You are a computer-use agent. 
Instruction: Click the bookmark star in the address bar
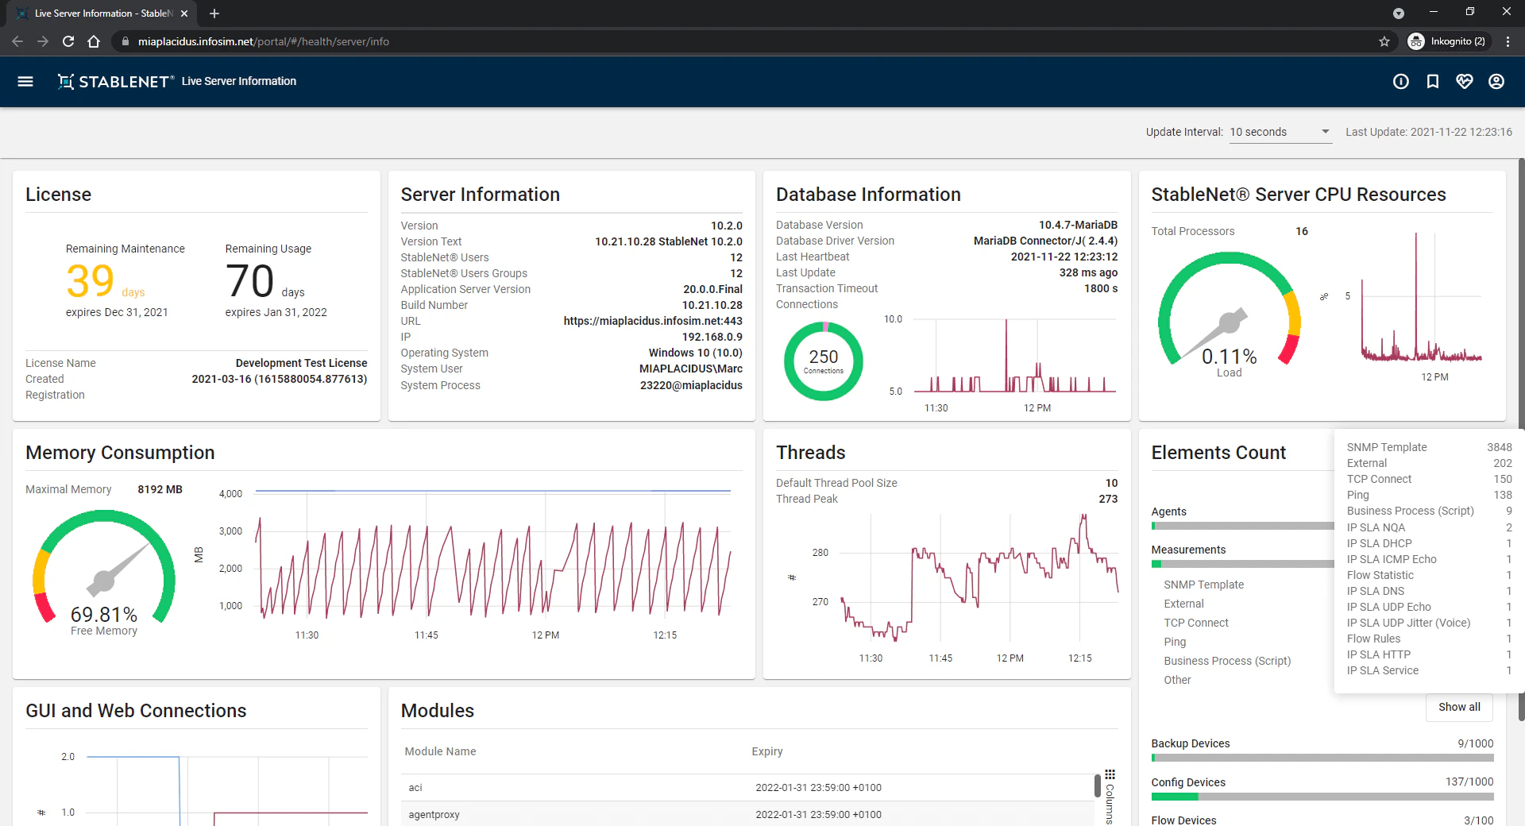click(x=1384, y=41)
